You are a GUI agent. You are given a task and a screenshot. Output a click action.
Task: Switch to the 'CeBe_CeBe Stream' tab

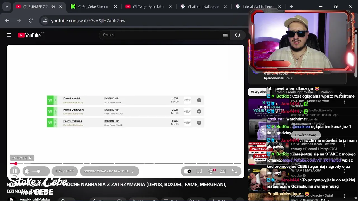(x=93, y=6)
